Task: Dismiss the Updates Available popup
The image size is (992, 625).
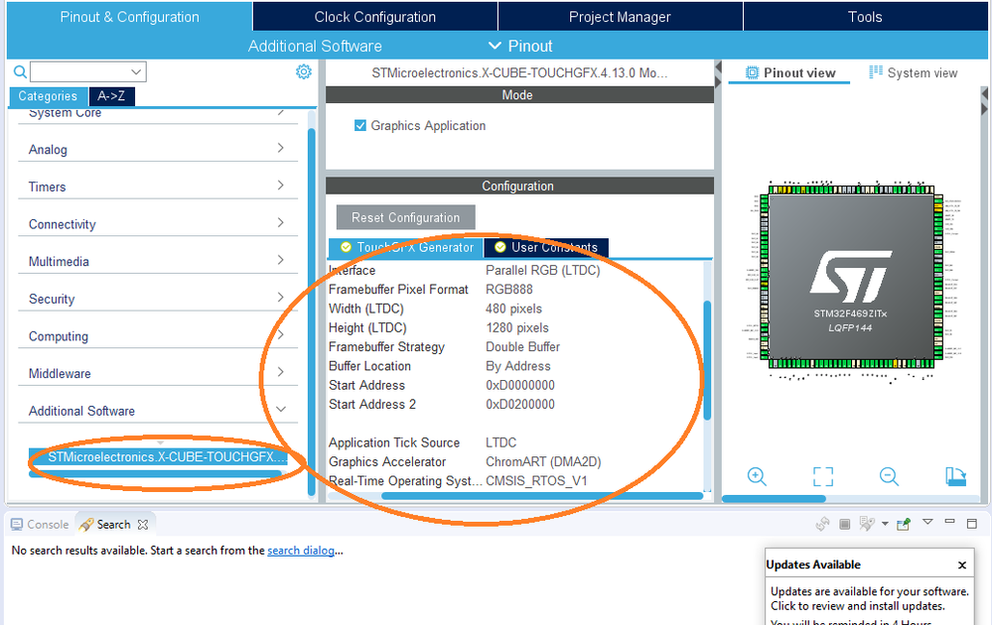Action: tap(961, 564)
